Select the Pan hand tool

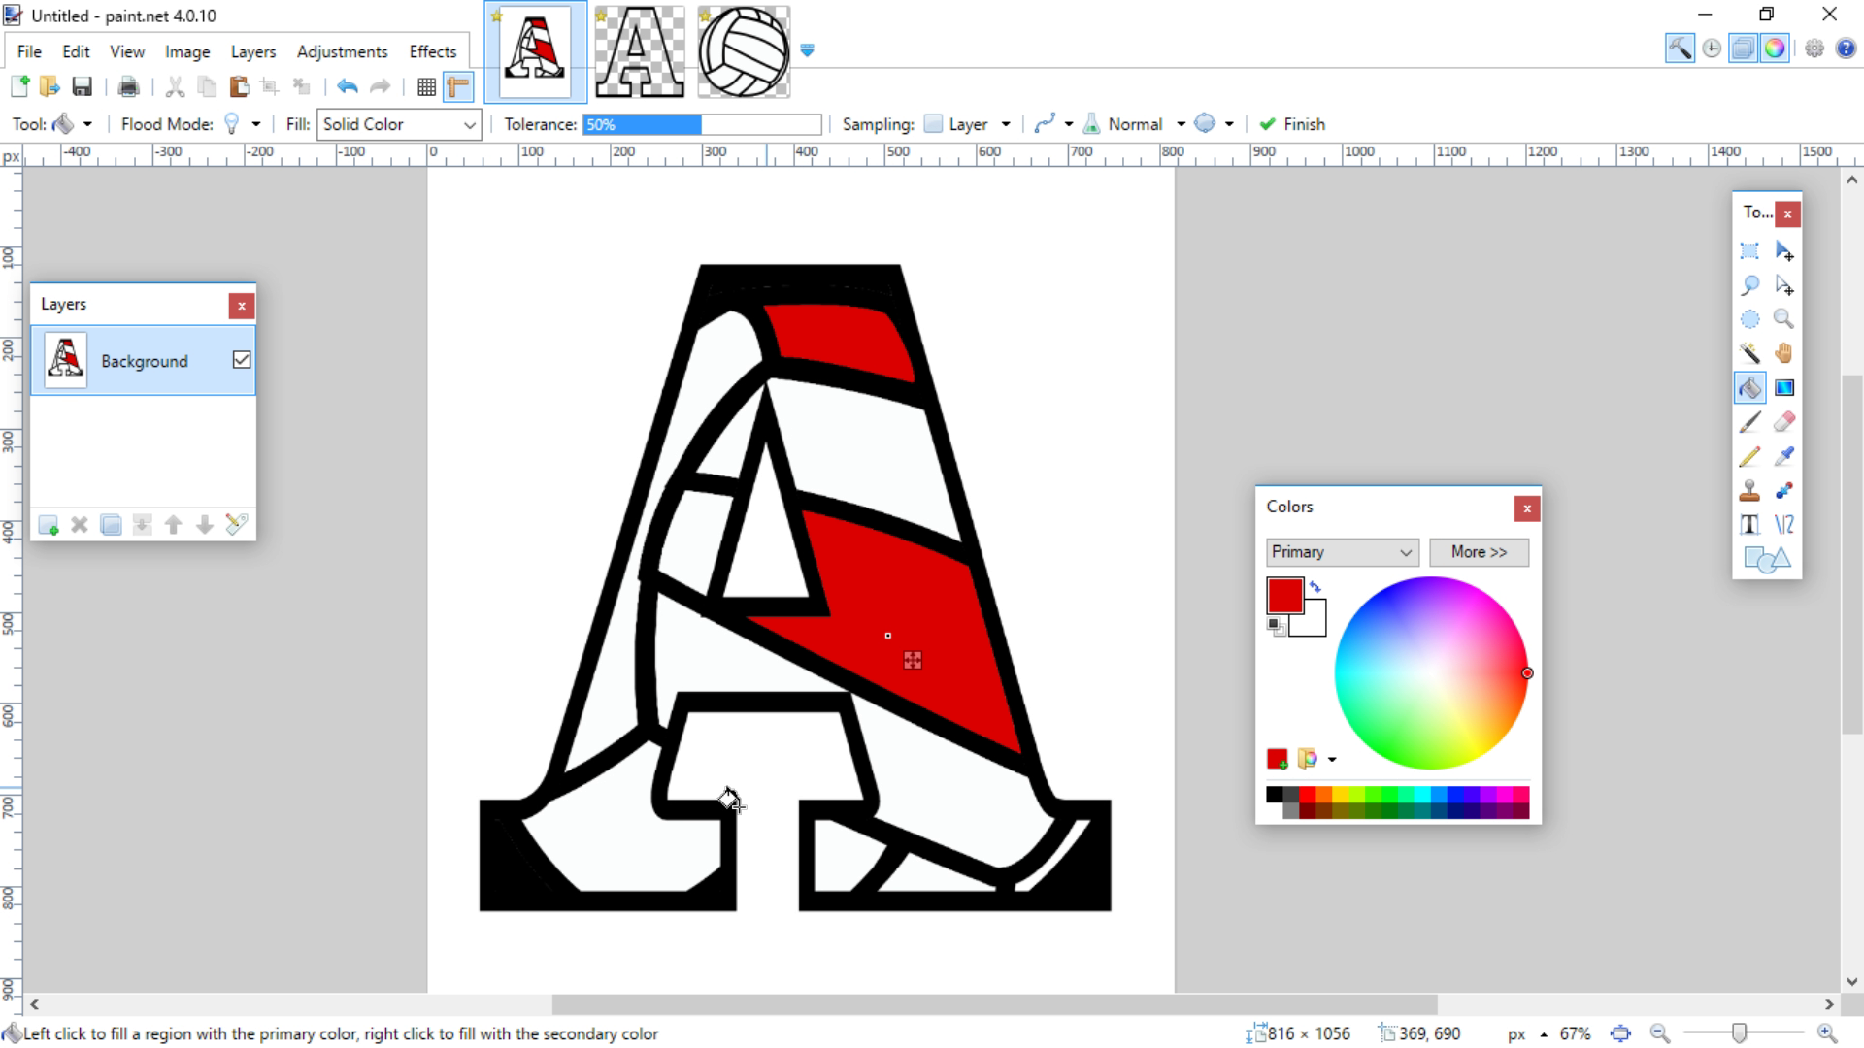coord(1784,353)
